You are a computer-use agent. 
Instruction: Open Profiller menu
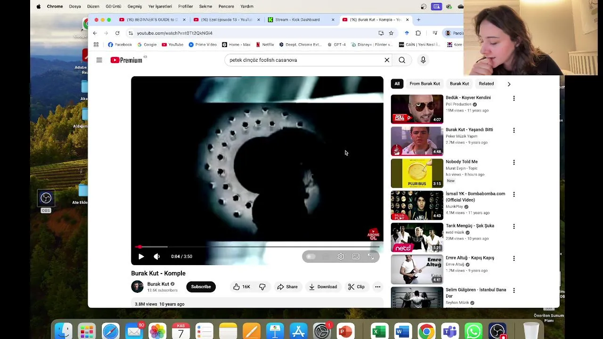[x=186, y=7]
